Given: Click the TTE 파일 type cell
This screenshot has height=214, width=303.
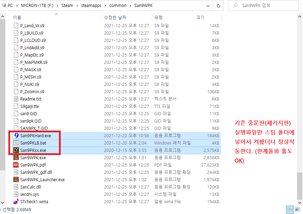Looking at the screenshot, I should (162, 106).
